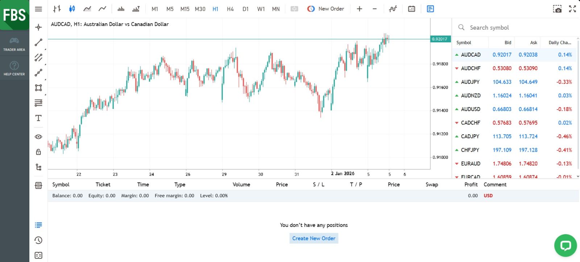The width and height of the screenshot is (580, 262).
Task: Select the trend line drawing tool
Action: pos(38,42)
